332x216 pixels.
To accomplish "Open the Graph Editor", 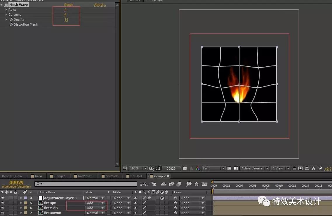I will (204, 184).
